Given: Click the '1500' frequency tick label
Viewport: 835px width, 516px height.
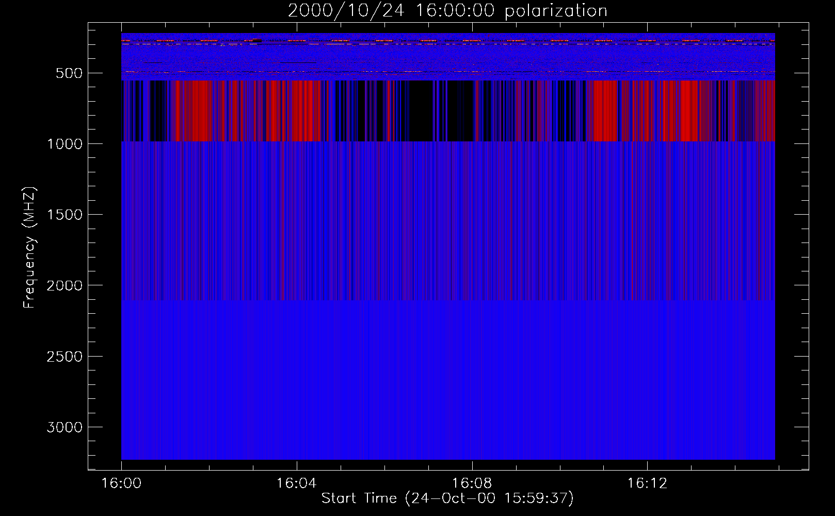Looking at the screenshot, I should [x=65, y=215].
